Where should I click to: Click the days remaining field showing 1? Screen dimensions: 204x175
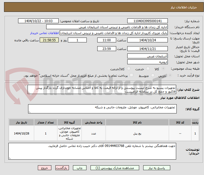(x=77, y=40)
